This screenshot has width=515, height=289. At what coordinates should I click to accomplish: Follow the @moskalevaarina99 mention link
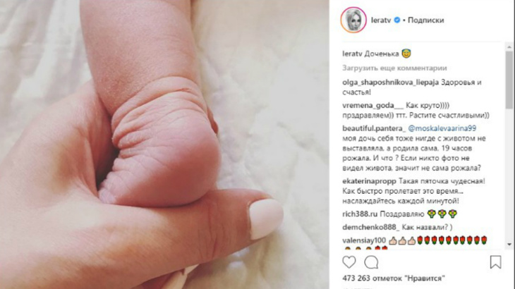(442, 128)
